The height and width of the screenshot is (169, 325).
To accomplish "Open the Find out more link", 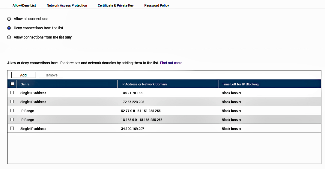I will [x=171, y=63].
